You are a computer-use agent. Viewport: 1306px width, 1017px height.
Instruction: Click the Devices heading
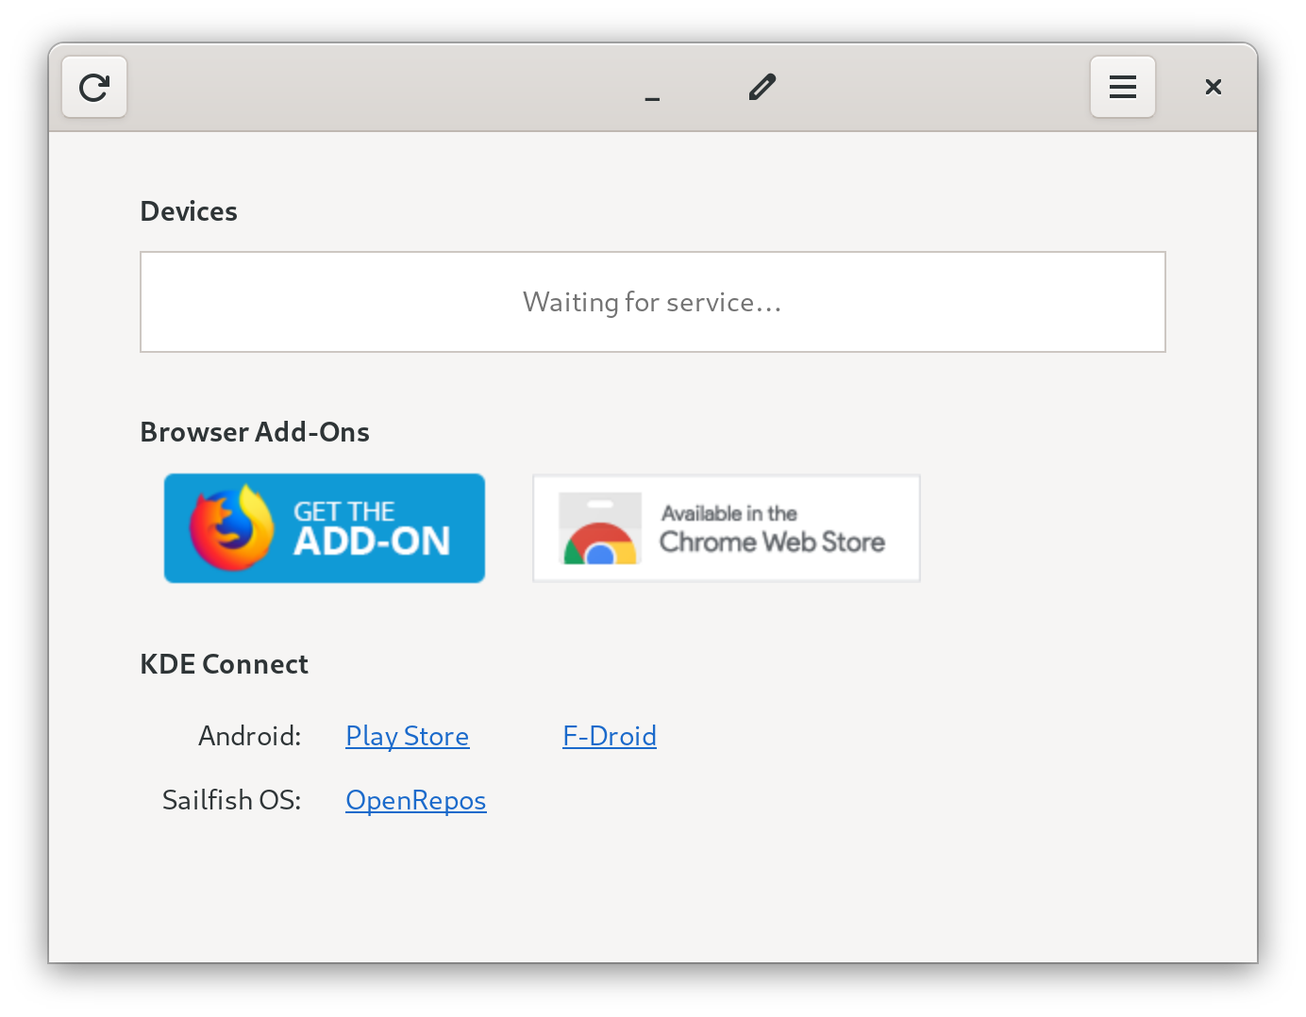(x=189, y=211)
